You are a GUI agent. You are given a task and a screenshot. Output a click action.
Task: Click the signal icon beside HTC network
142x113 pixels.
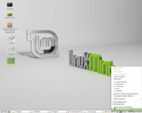coord(115,77)
